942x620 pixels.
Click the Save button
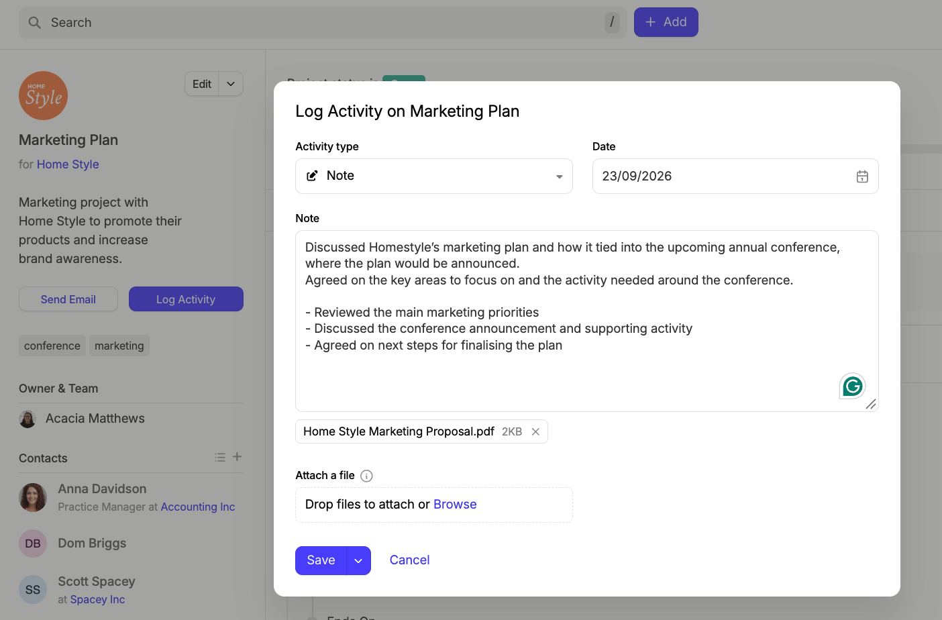click(321, 561)
